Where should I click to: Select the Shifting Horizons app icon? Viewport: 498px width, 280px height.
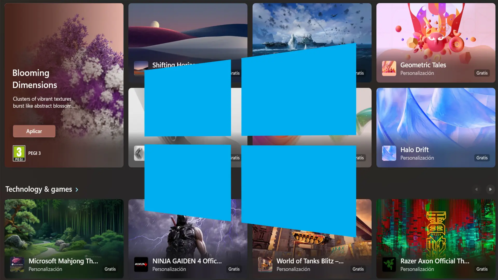click(141, 69)
